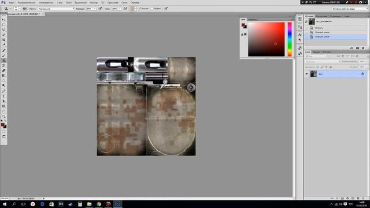
Task: Click the background layer thumbnail
Action: [x=313, y=74]
